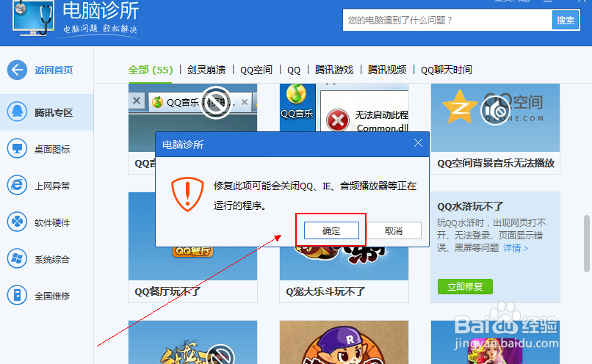Click the back arrow icon for 返回首页
The width and height of the screenshot is (592, 364).
click(x=17, y=70)
